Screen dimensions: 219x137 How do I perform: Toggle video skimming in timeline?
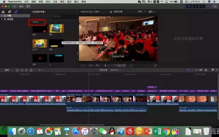point(189,70)
